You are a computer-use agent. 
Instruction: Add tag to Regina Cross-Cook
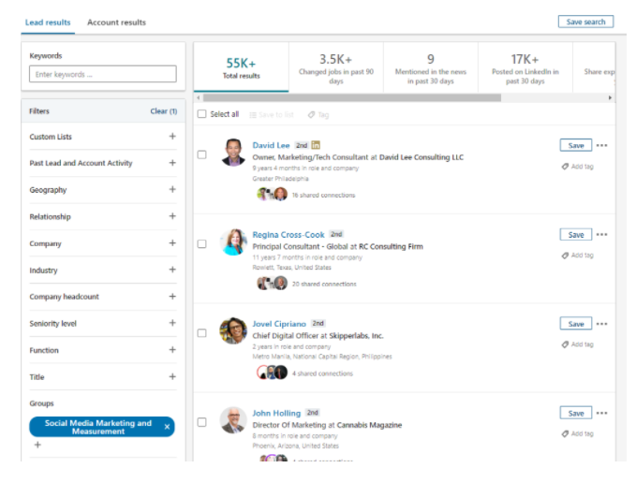(578, 255)
